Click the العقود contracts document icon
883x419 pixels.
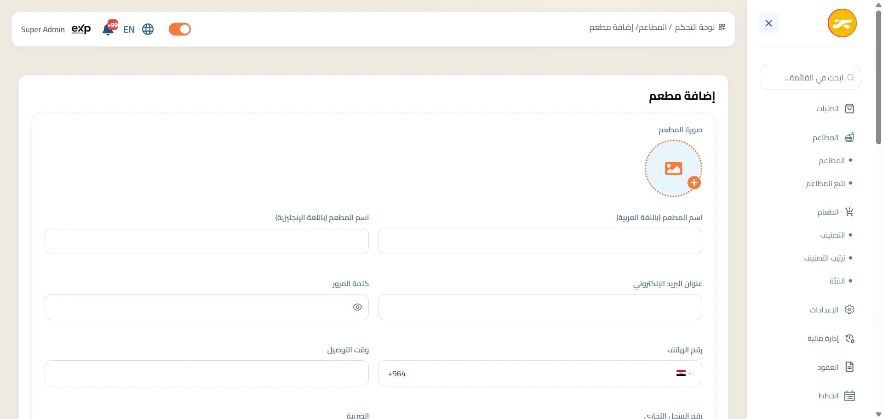(849, 367)
